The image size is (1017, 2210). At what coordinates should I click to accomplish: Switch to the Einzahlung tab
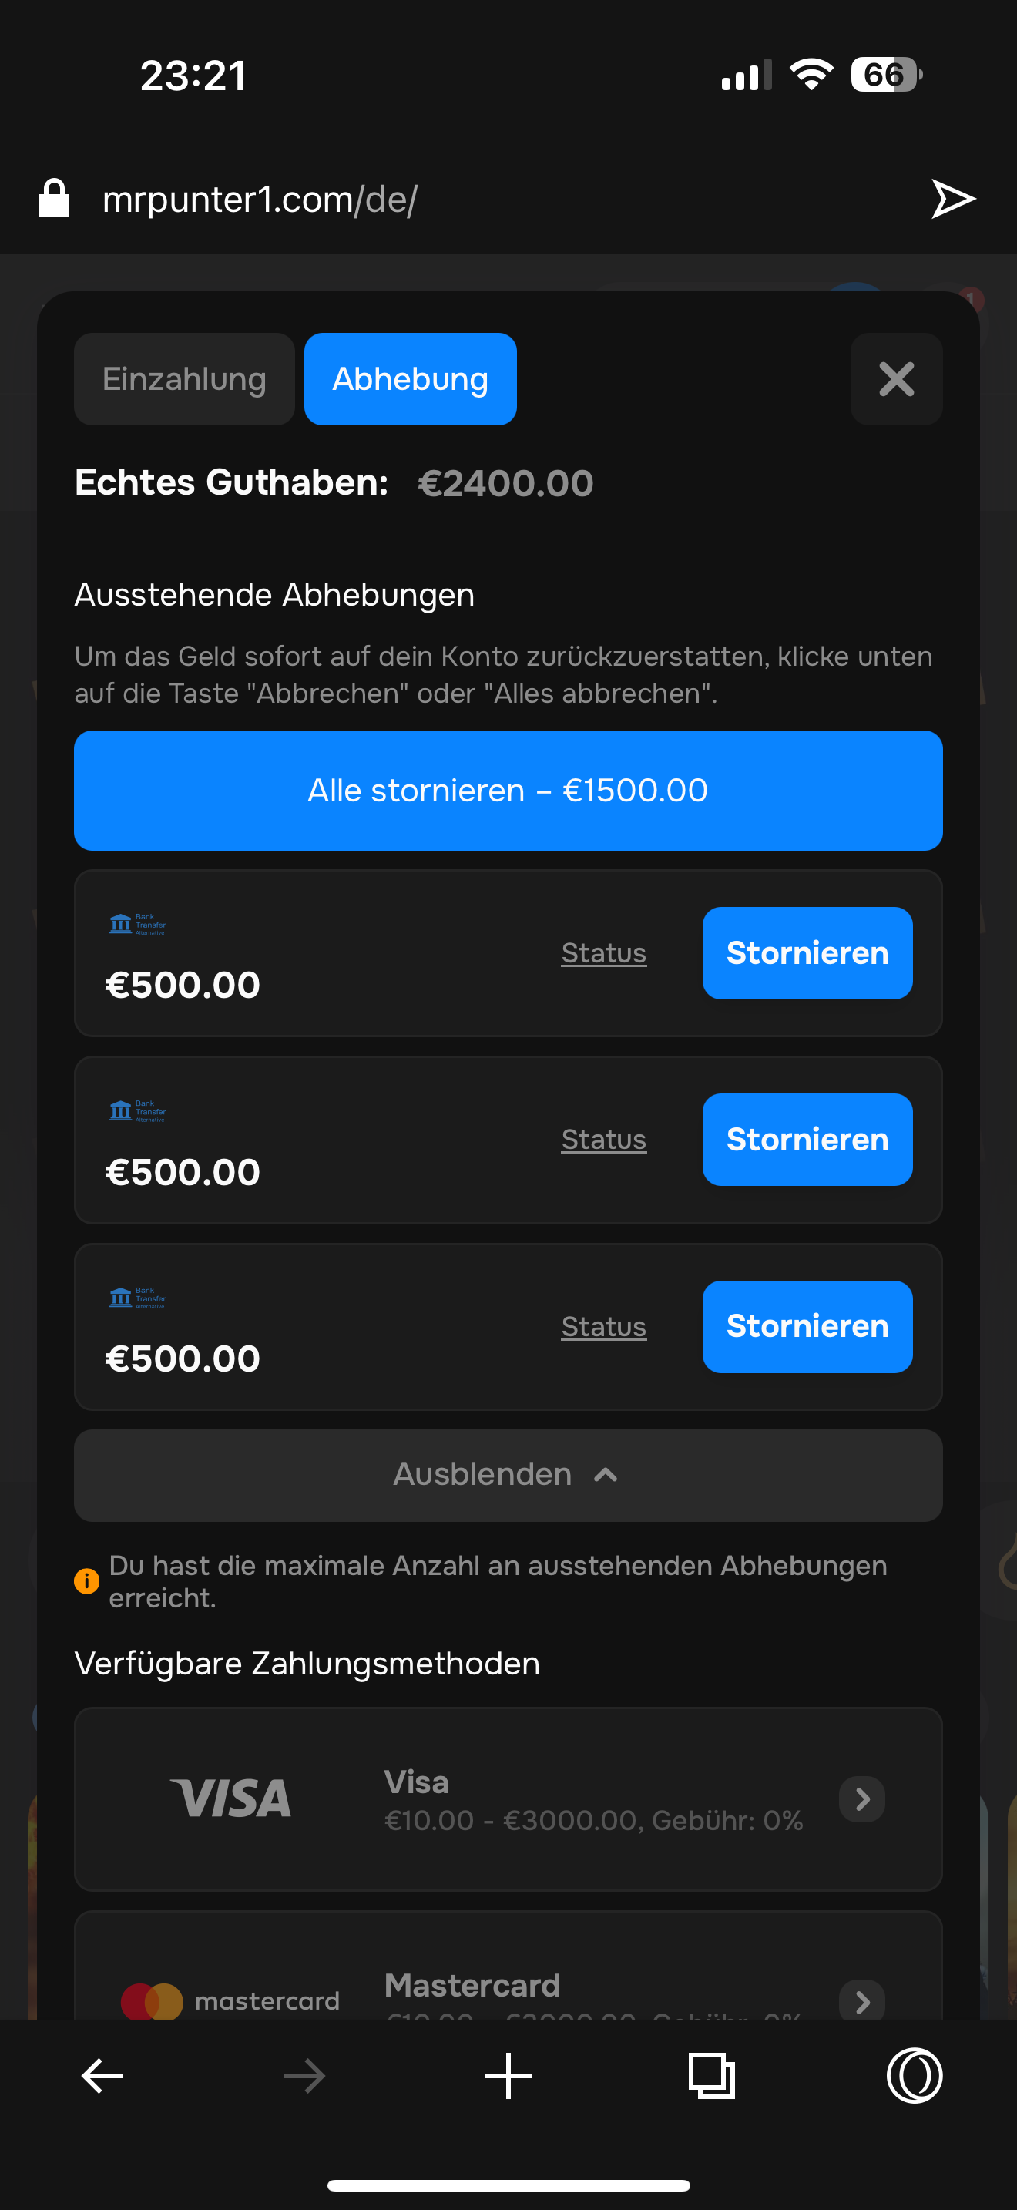coord(184,379)
